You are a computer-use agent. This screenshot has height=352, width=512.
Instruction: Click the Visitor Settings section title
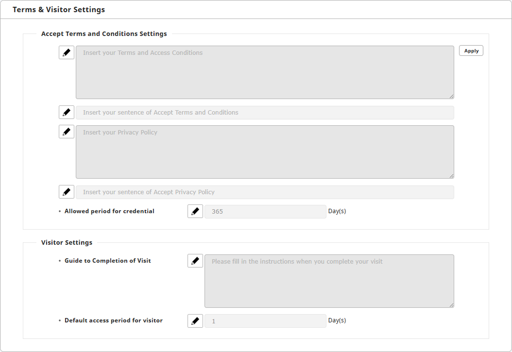(67, 242)
